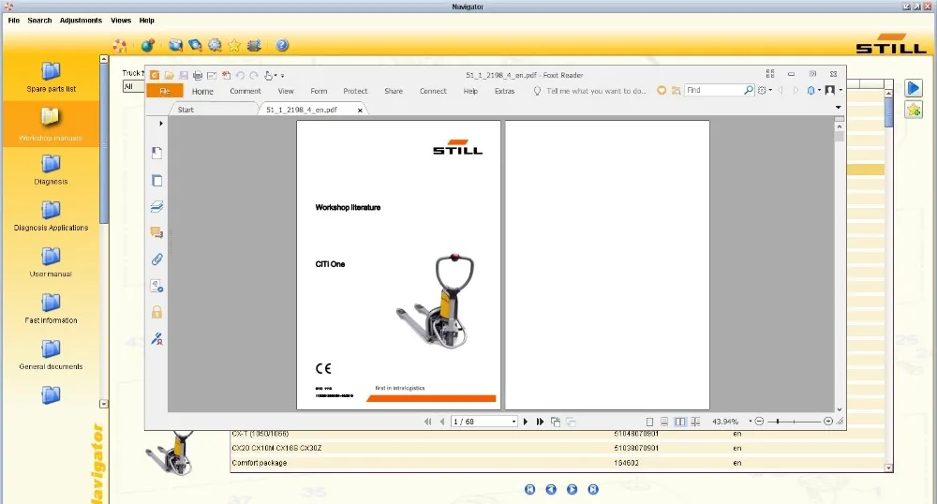Click the lifebuoy icon in Navigator toolbar
Screen dimensions: 937x504
[120, 45]
